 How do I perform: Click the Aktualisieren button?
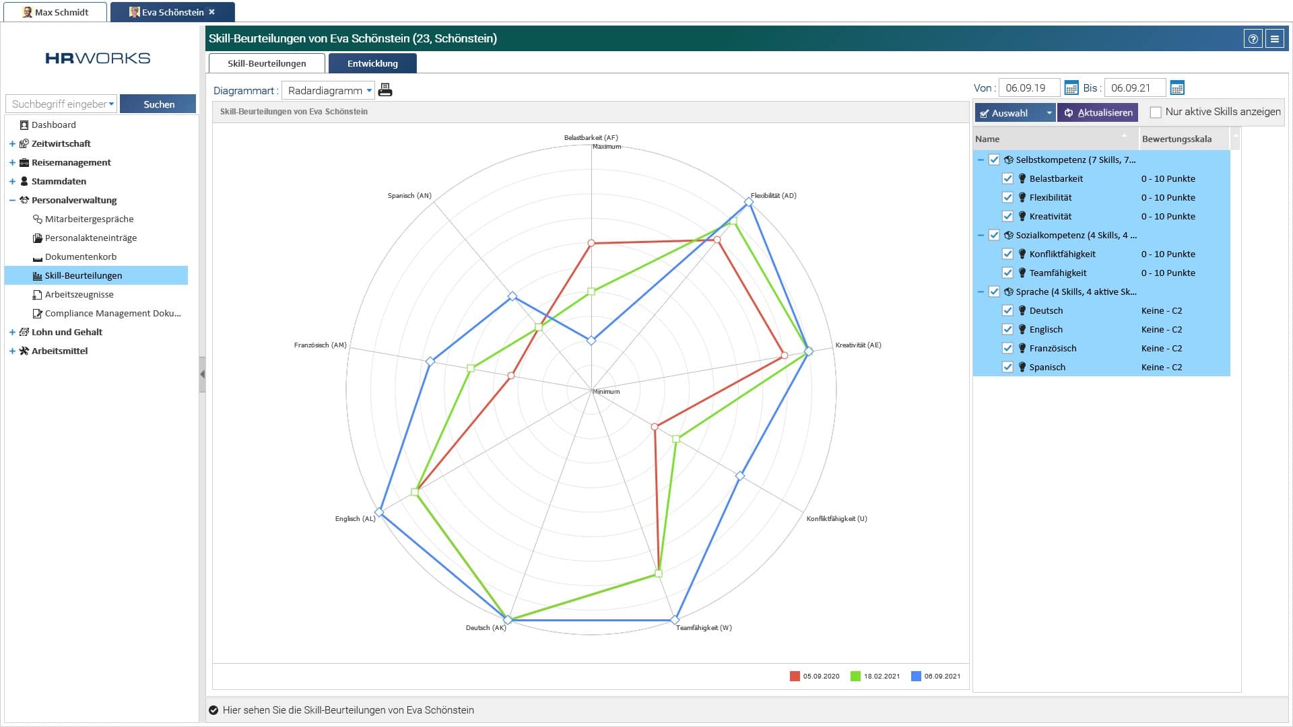tap(1098, 112)
